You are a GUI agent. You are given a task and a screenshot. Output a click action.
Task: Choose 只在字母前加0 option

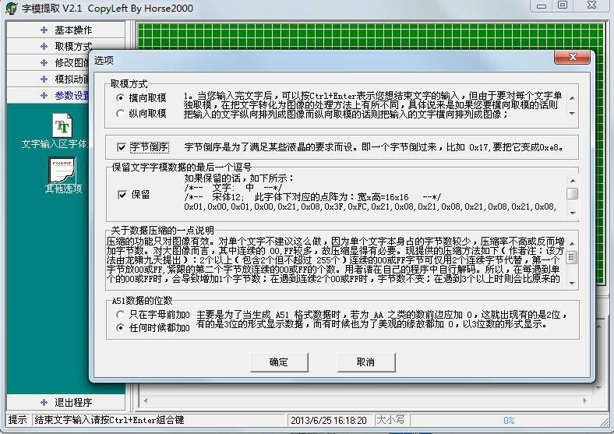coord(120,314)
